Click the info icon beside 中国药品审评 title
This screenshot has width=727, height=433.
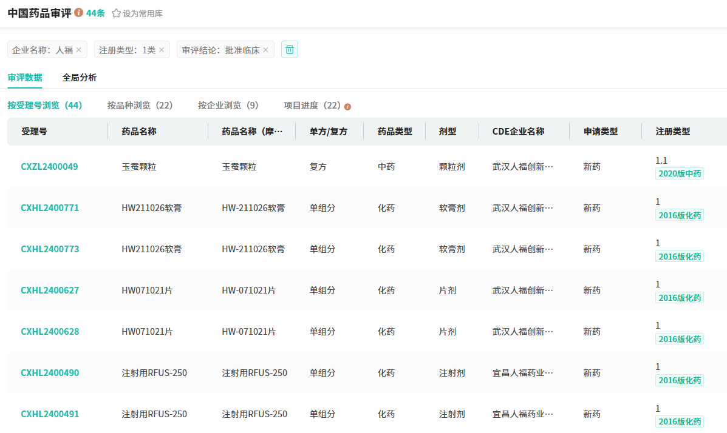(79, 13)
